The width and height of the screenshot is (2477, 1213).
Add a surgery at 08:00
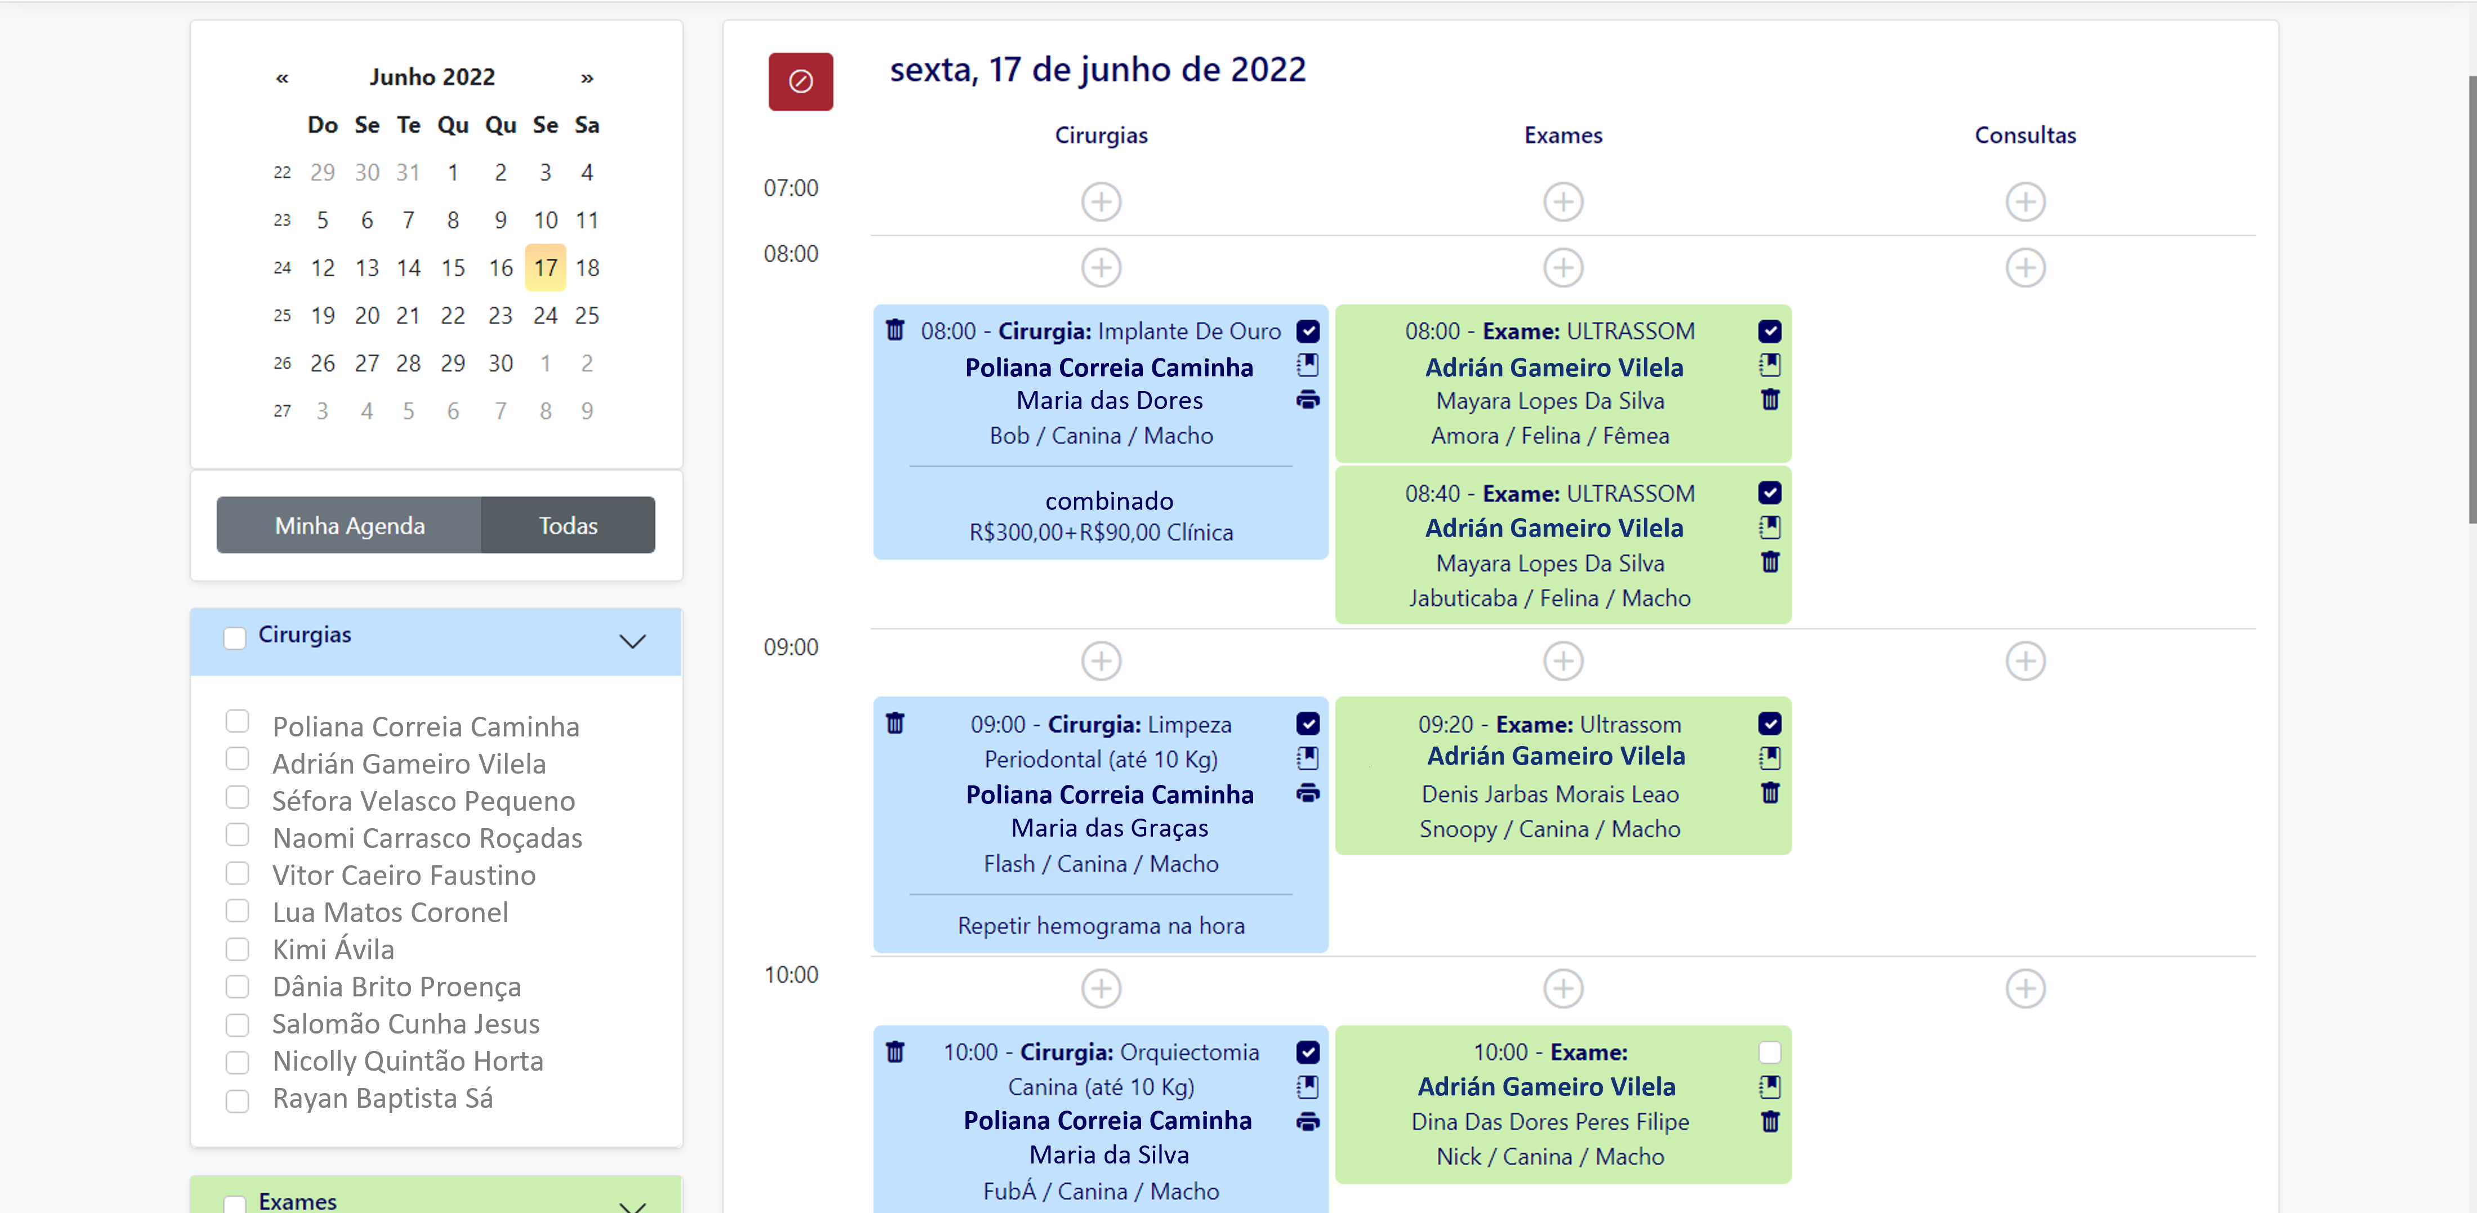[x=1101, y=267]
